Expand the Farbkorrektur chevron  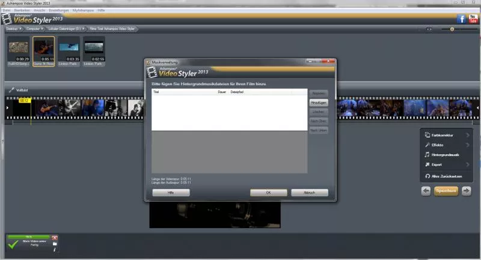coord(468,135)
